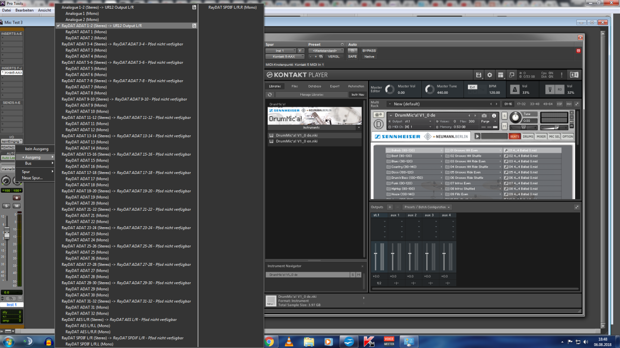The height and width of the screenshot is (348, 620).
Task: Click the red target button in plugin header
Action: click(x=578, y=51)
